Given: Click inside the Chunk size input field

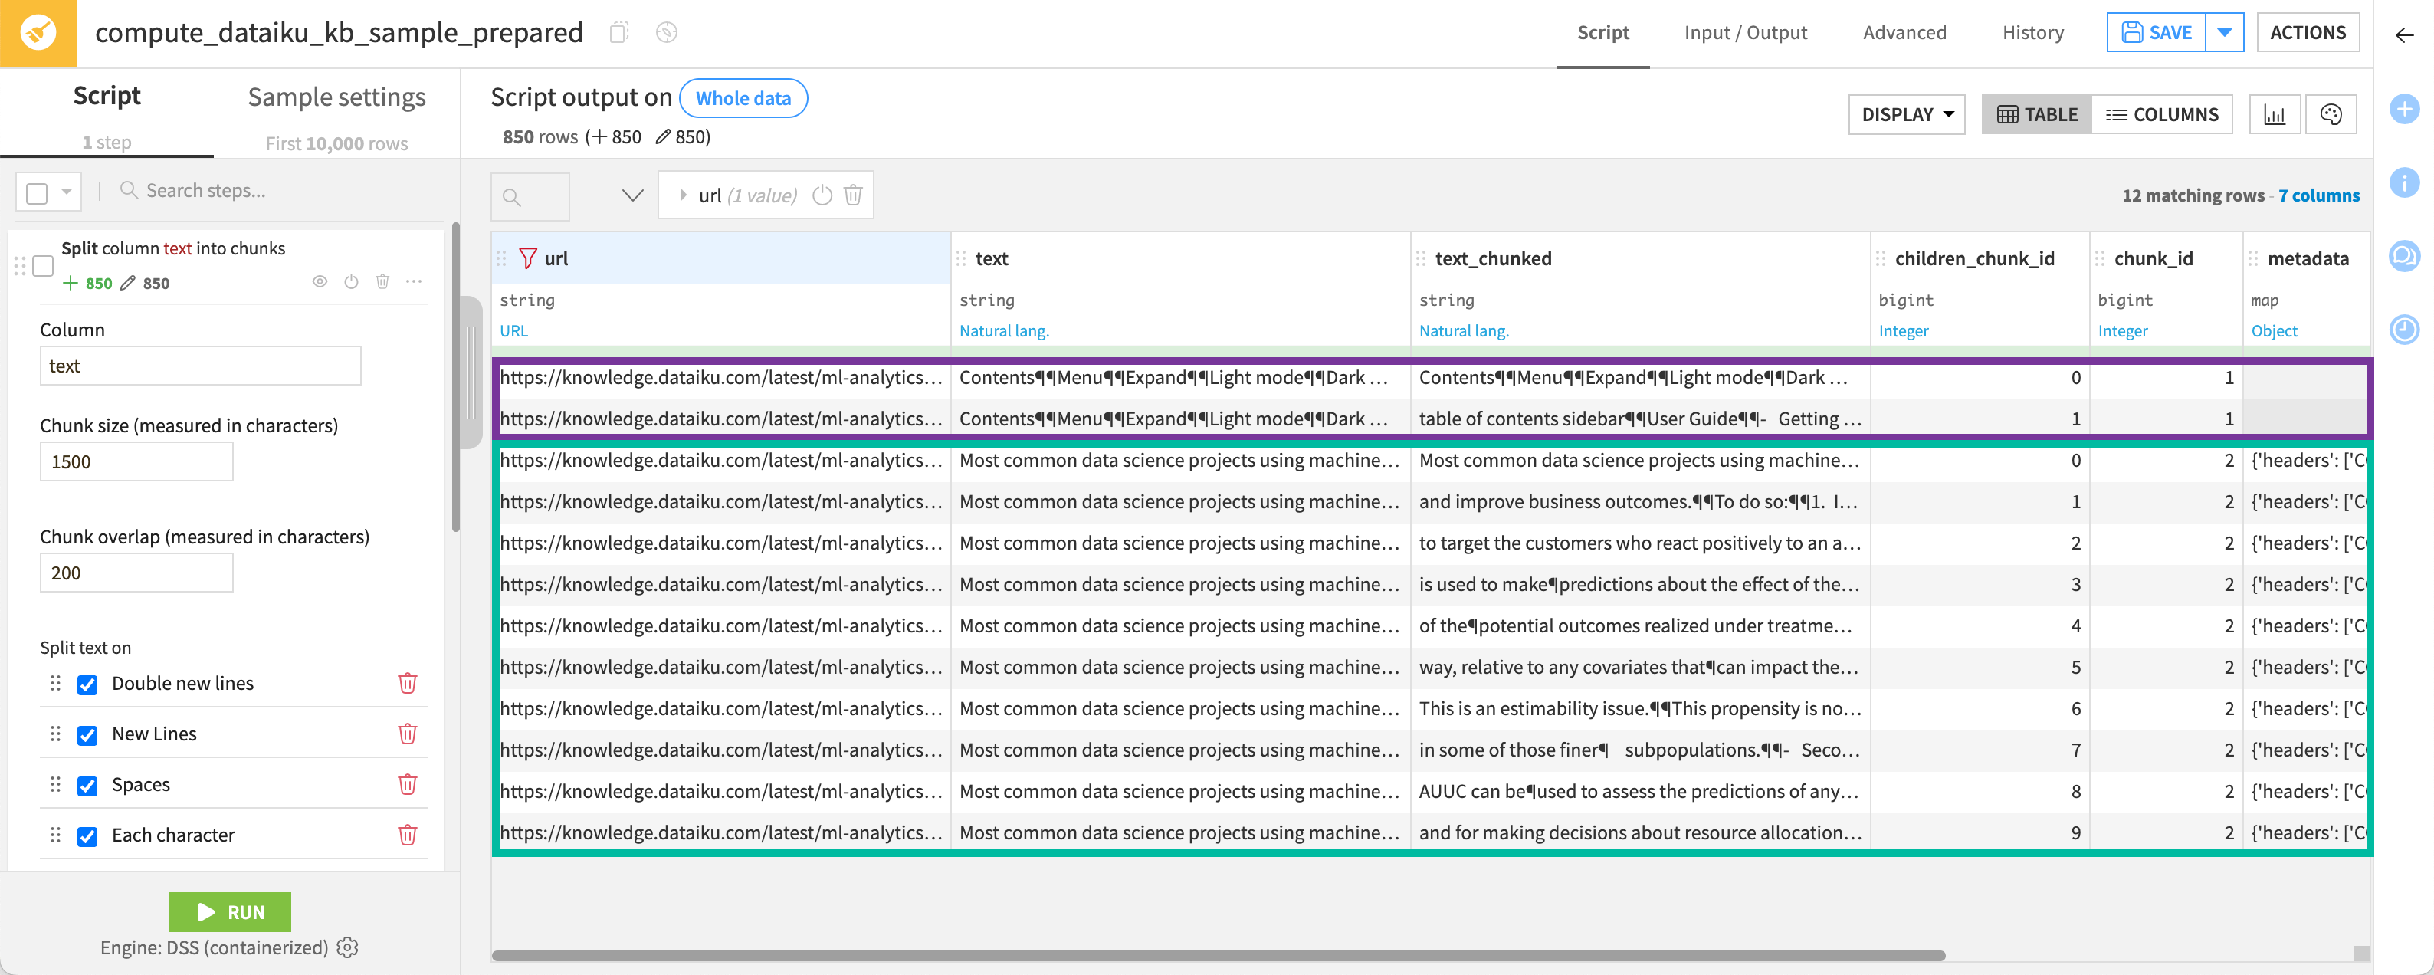Looking at the screenshot, I should [x=136, y=461].
